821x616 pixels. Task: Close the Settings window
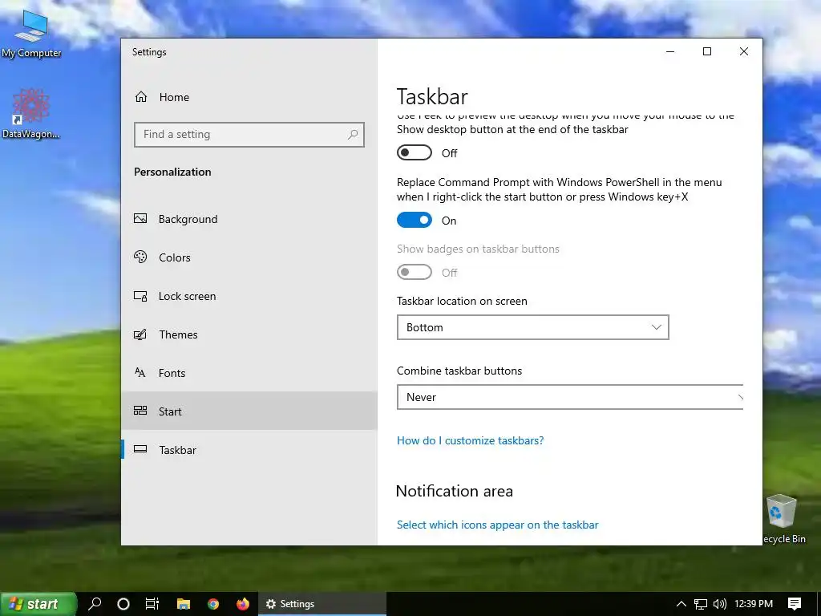(743, 51)
